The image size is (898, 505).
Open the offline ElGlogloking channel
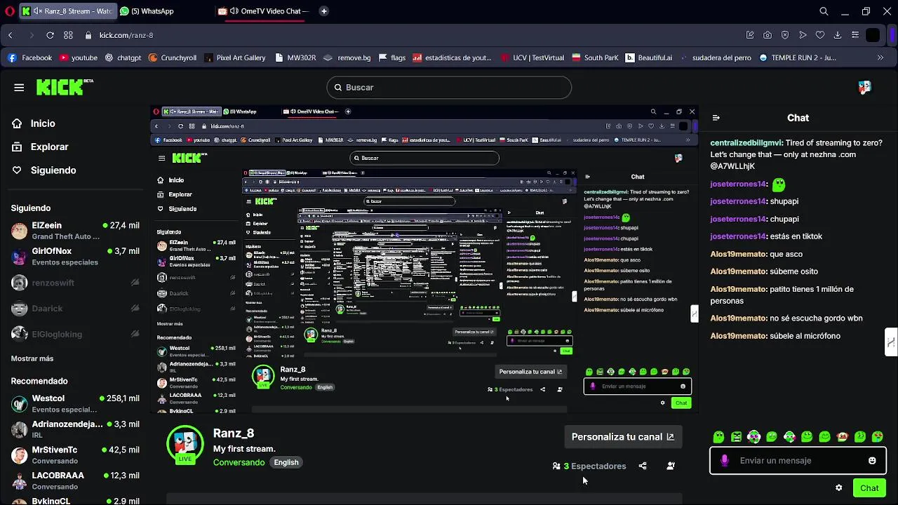(75, 335)
